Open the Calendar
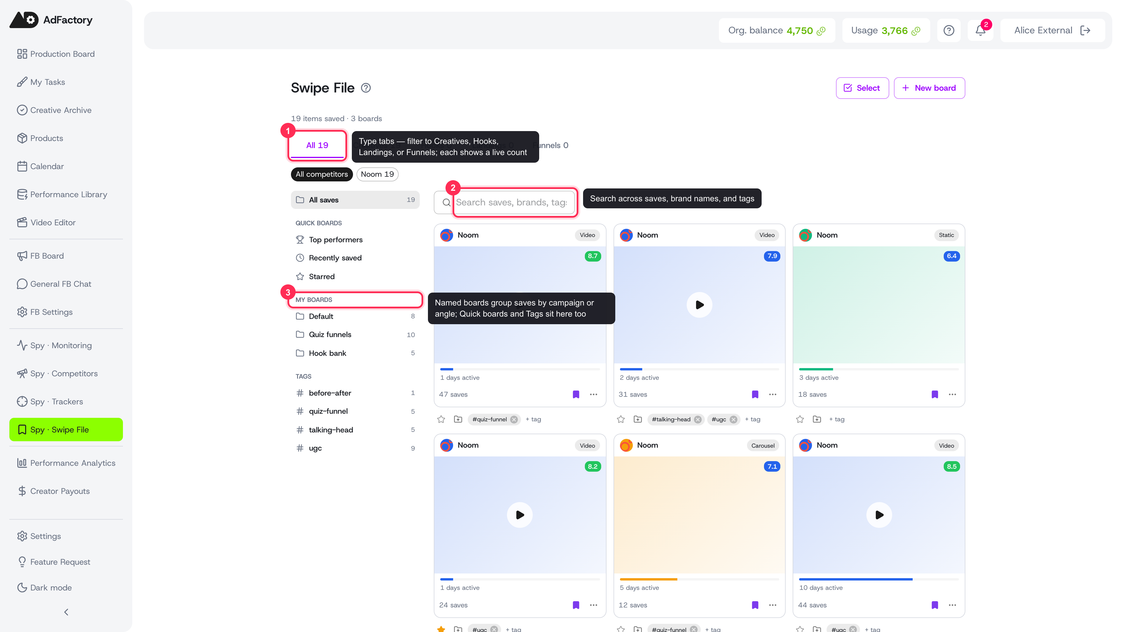1124x632 pixels. coord(66,166)
